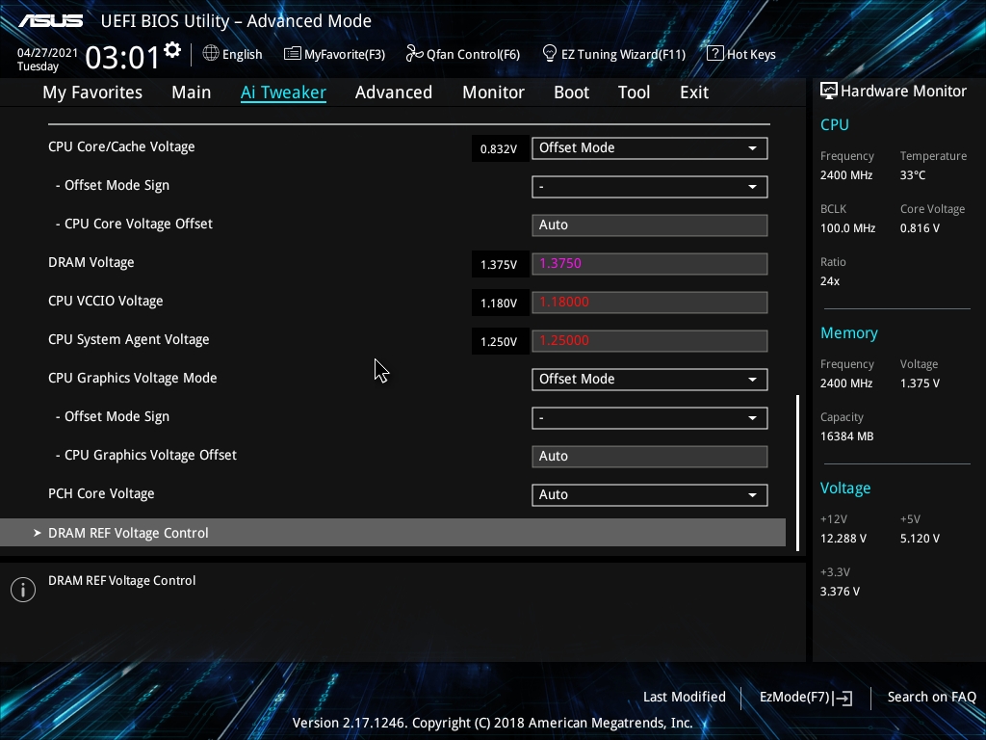Click Search on FAQ link
The image size is (986, 740).
931,698
